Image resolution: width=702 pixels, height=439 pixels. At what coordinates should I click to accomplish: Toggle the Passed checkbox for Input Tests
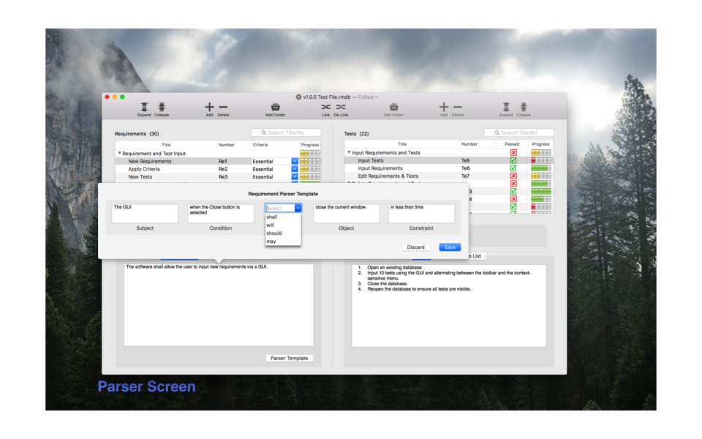pyautogui.click(x=513, y=160)
